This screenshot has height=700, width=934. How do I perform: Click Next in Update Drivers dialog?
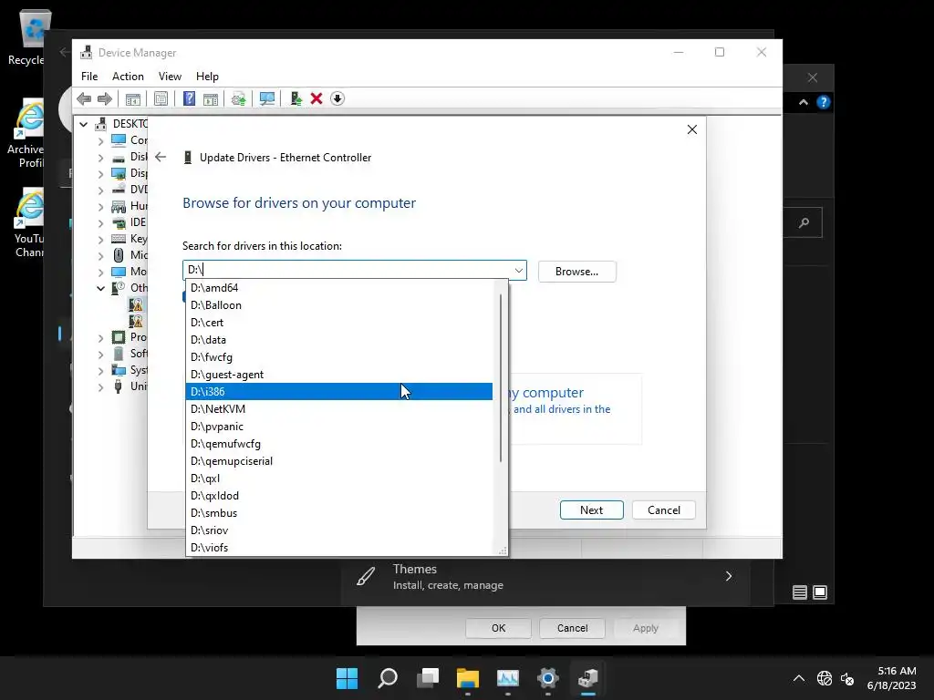click(591, 510)
